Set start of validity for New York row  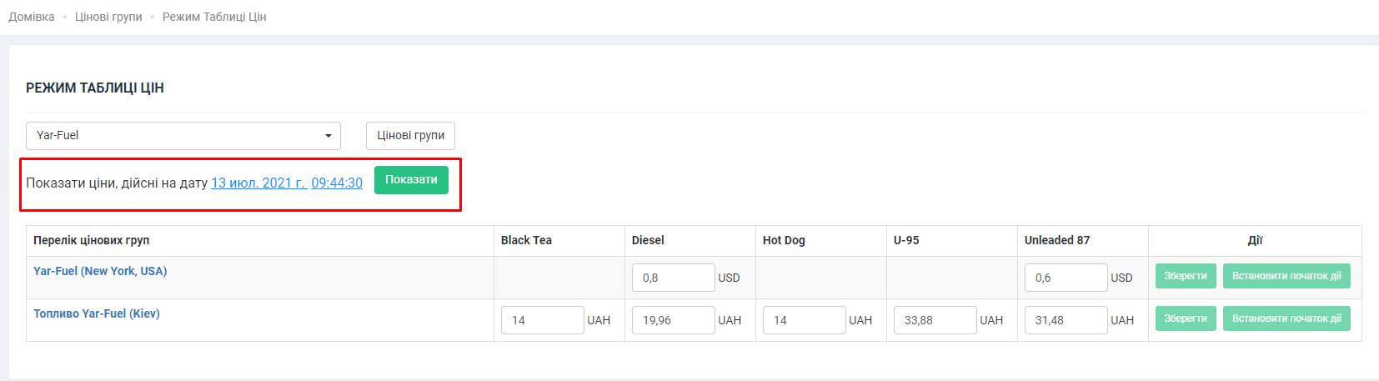pyautogui.click(x=1286, y=276)
